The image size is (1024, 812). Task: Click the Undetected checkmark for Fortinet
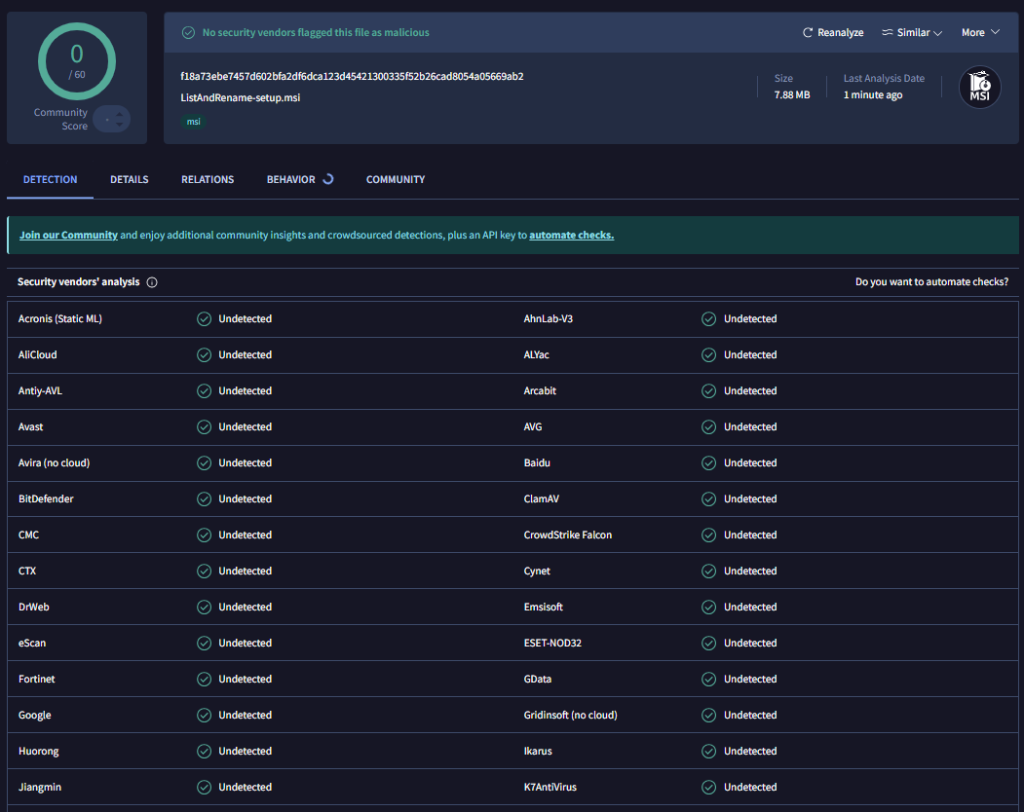point(204,679)
